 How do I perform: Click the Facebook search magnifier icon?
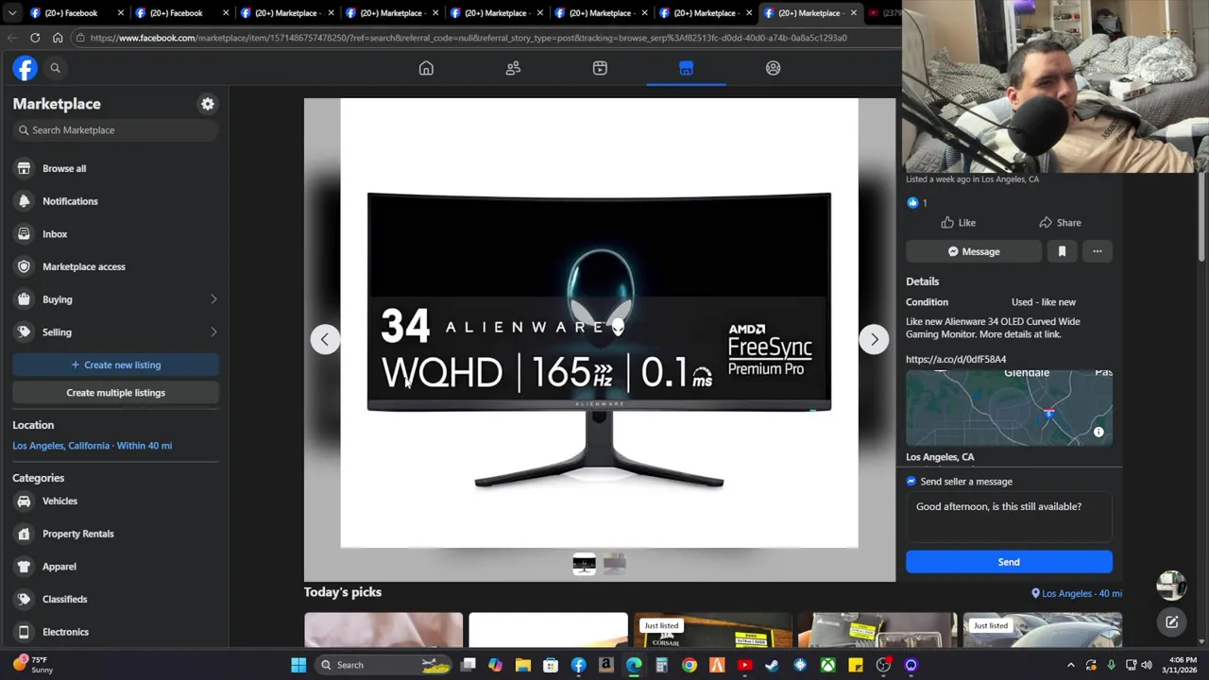(55, 68)
